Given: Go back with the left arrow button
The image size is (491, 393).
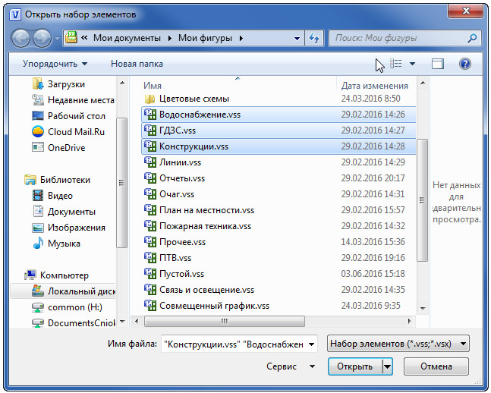Looking at the screenshot, I should pyautogui.click(x=20, y=38).
